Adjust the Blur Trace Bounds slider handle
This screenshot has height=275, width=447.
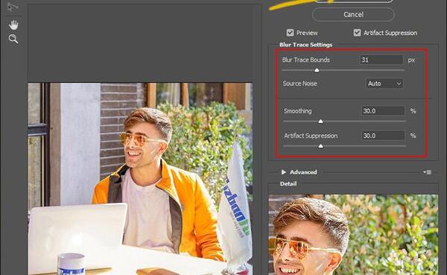[x=317, y=70]
